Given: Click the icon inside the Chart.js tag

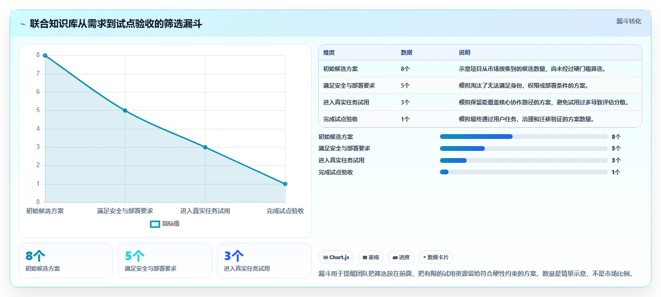Looking at the screenshot, I should pos(325,258).
